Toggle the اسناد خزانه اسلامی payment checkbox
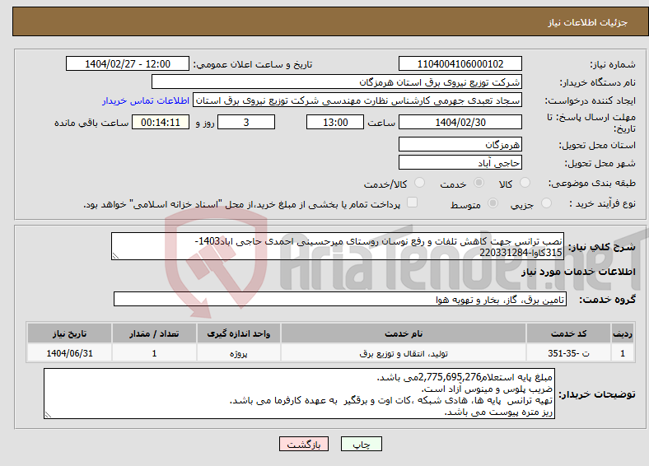The width and height of the screenshot is (649, 466). tap(412, 203)
